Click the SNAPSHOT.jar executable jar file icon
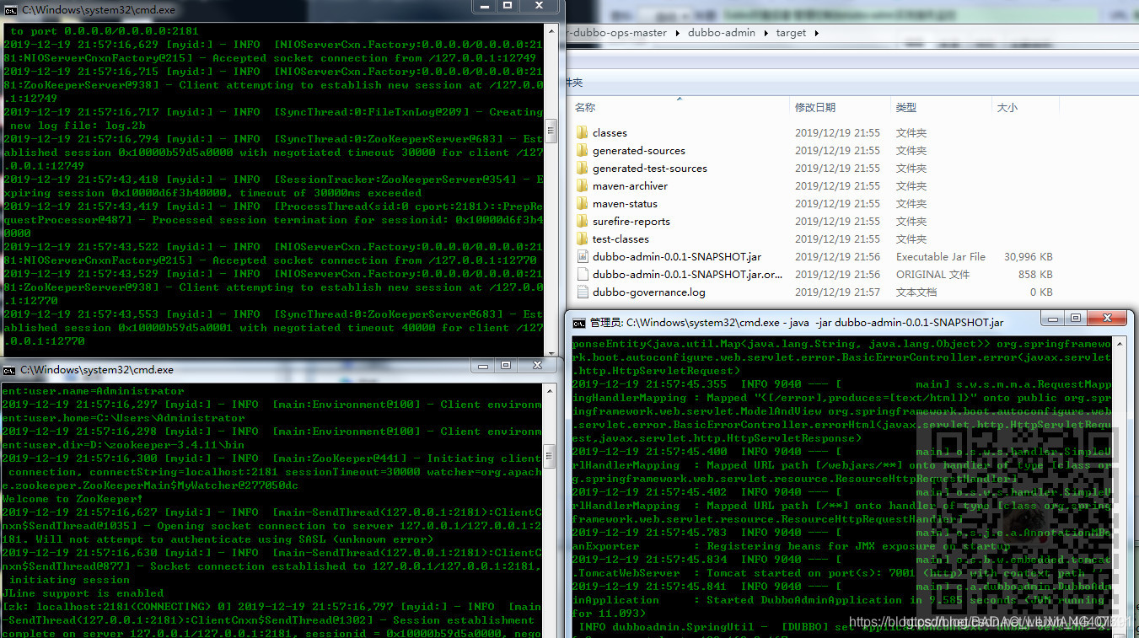Viewport: 1139px width, 638px height. (x=582, y=257)
